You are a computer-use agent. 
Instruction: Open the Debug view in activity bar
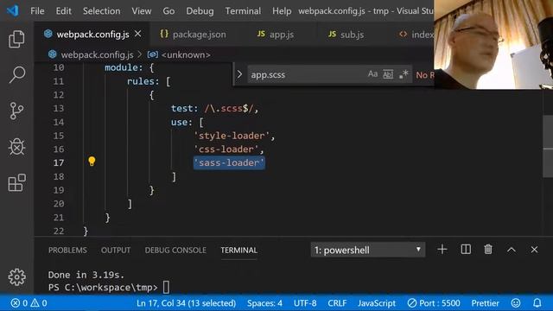(x=16, y=147)
